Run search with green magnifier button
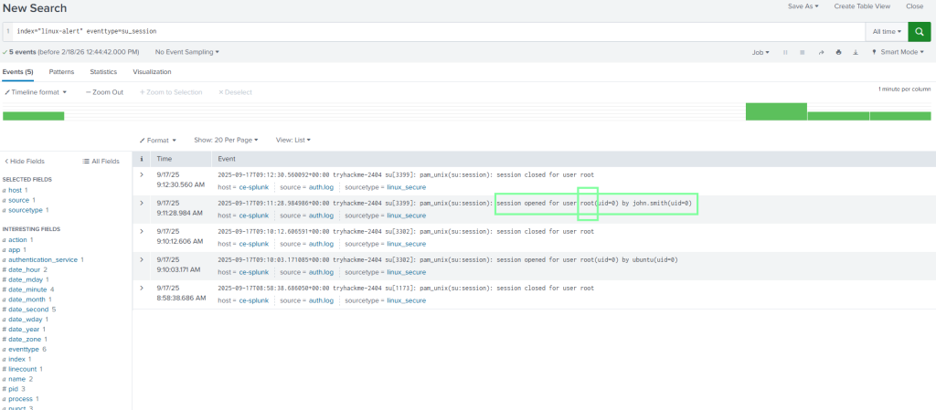This screenshot has width=936, height=410. [x=918, y=31]
